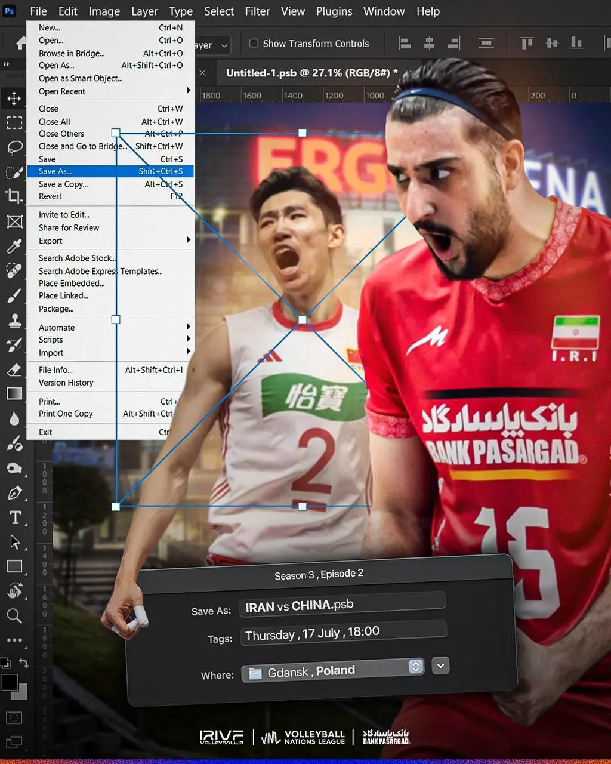
Task: Expand the Export submenu arrow
Action: (x=189, y=240)
